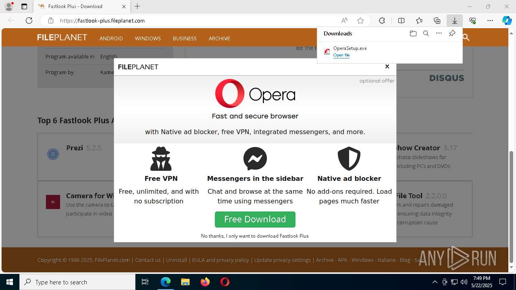Open the Uninstall footer link
The image size is (516, 290).
pyautogui.click(x=177, y=260)
